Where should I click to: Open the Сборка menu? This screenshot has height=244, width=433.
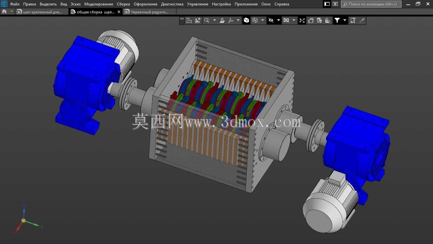pos(123,4)
